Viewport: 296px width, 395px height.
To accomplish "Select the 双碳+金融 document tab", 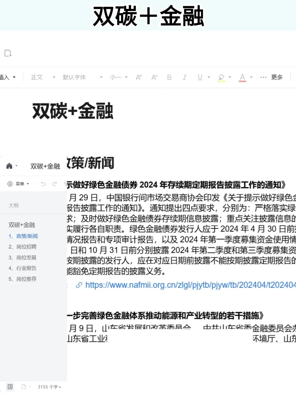I will 45,166.
